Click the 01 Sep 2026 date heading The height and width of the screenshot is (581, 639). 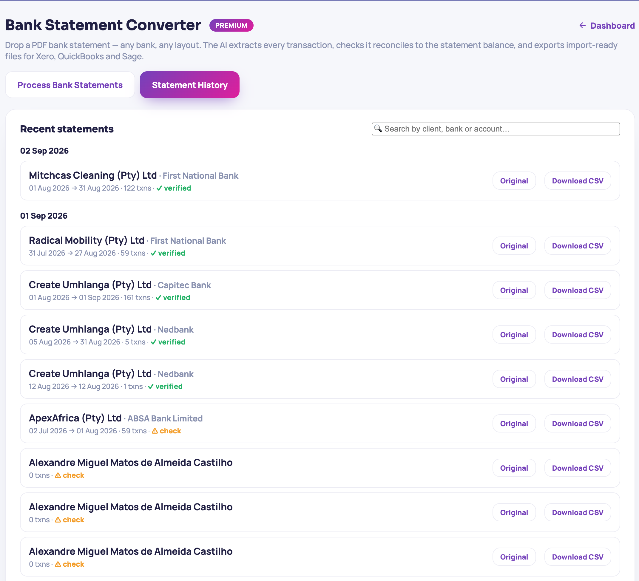pyautogui.click(x=44, y=216)
